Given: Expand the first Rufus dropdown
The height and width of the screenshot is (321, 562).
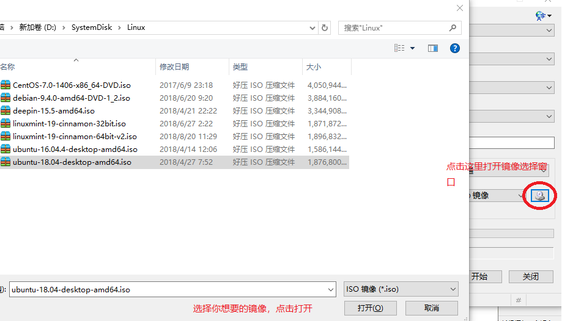Looking at the screenshot, I should pos(549,31).
